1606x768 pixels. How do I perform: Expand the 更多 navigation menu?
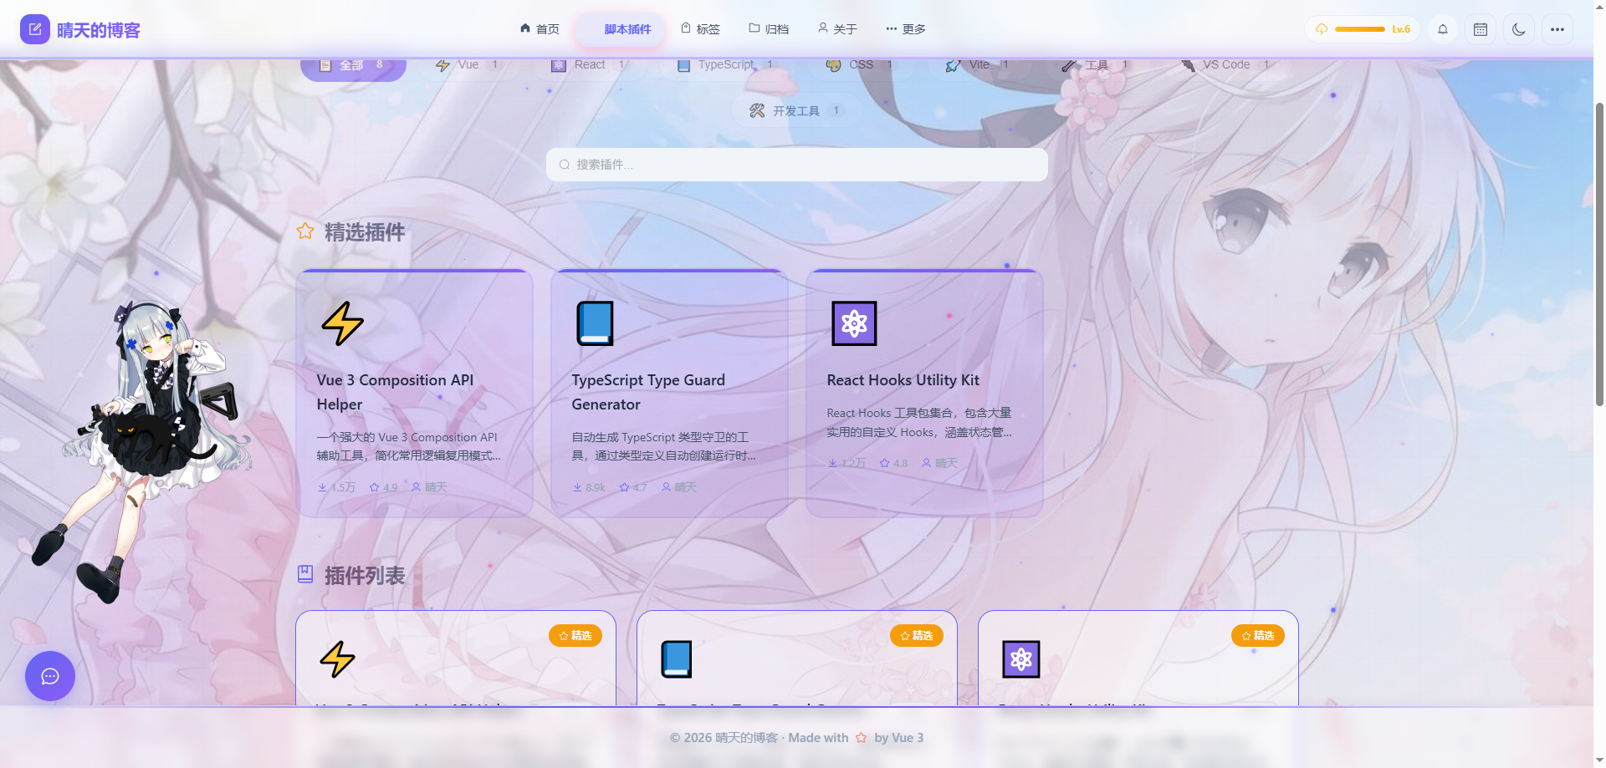click(906, 29)
